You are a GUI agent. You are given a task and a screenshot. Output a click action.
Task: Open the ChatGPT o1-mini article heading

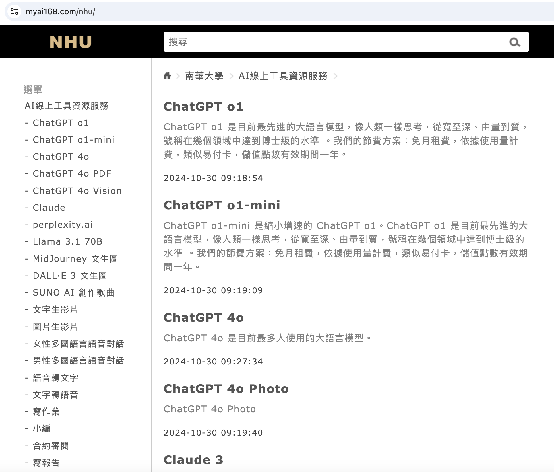click(x=222, y=205)
